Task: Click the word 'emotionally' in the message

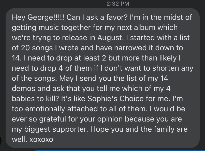Action: tap(45, 109)
